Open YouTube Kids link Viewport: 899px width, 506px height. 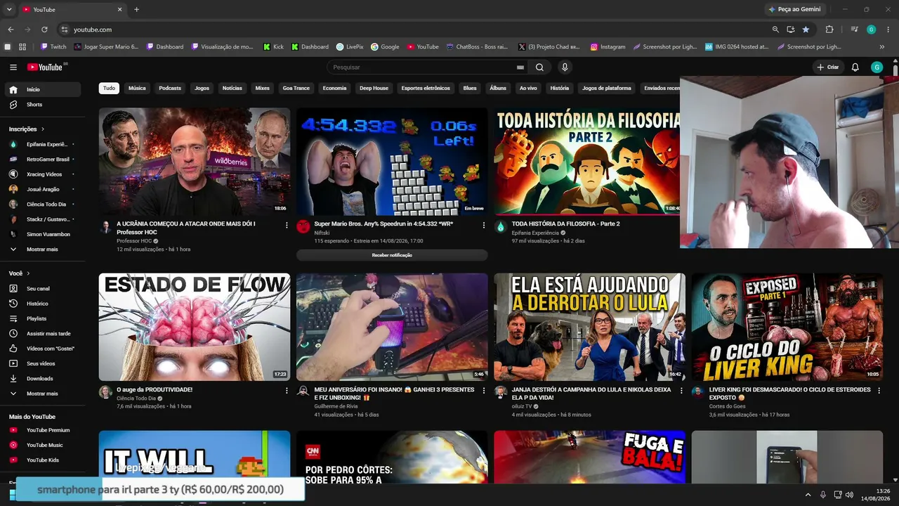pyautogui.click(x=43, y=460)
